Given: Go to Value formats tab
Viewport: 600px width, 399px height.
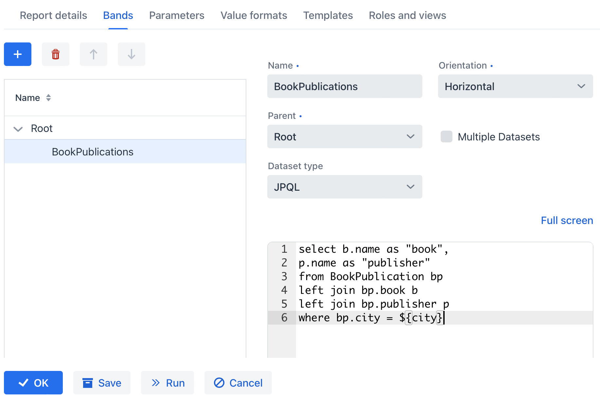Looking at the screenshot, I should click(254, 15).
